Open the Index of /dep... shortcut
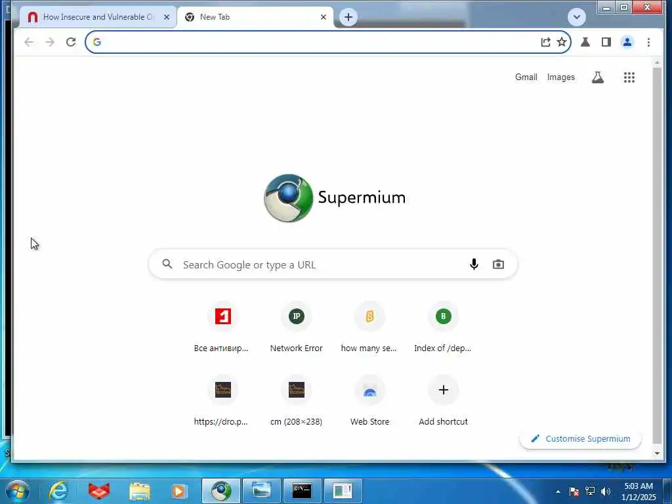This screenshot has width=672, height=504. (443, 328)
